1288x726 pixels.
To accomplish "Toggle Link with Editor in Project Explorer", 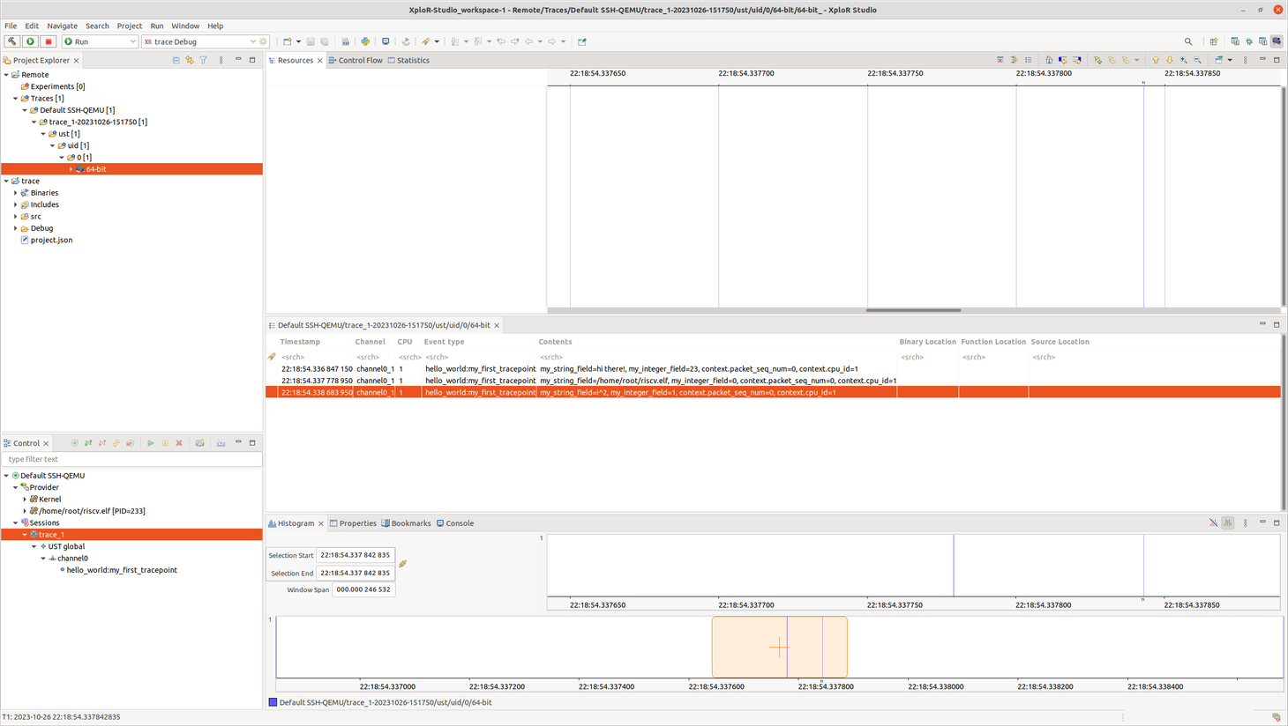I will pyautogui.click(x=190, y=60).
